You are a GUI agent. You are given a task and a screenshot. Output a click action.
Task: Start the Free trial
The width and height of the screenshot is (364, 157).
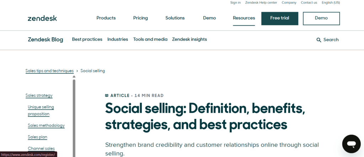[x=280, y=18]
